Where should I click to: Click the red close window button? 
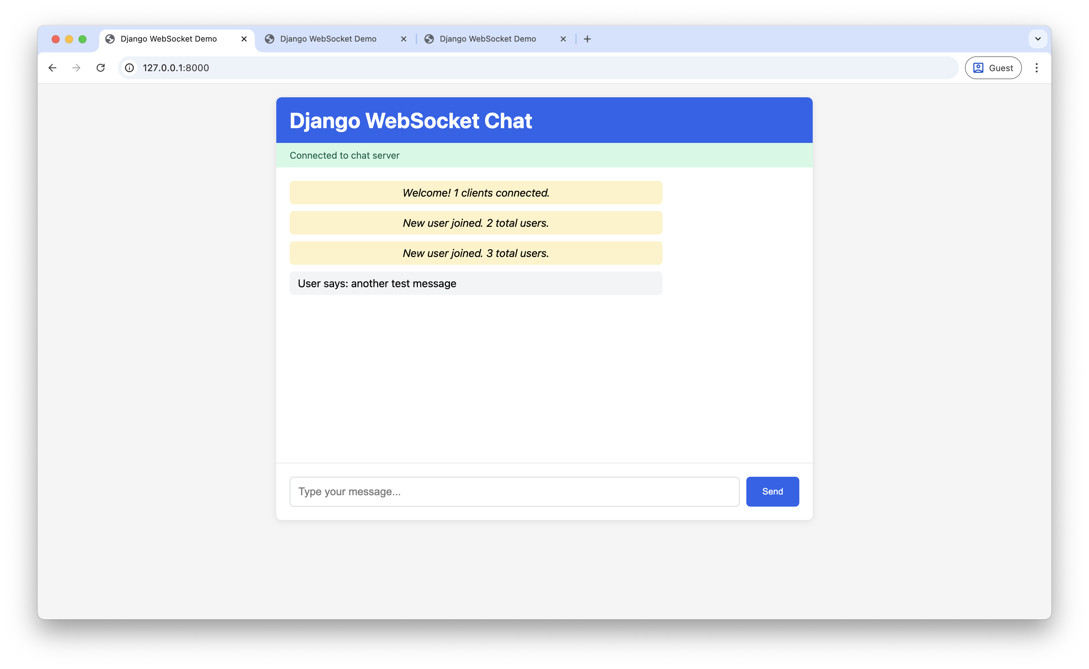pos(56,39)
